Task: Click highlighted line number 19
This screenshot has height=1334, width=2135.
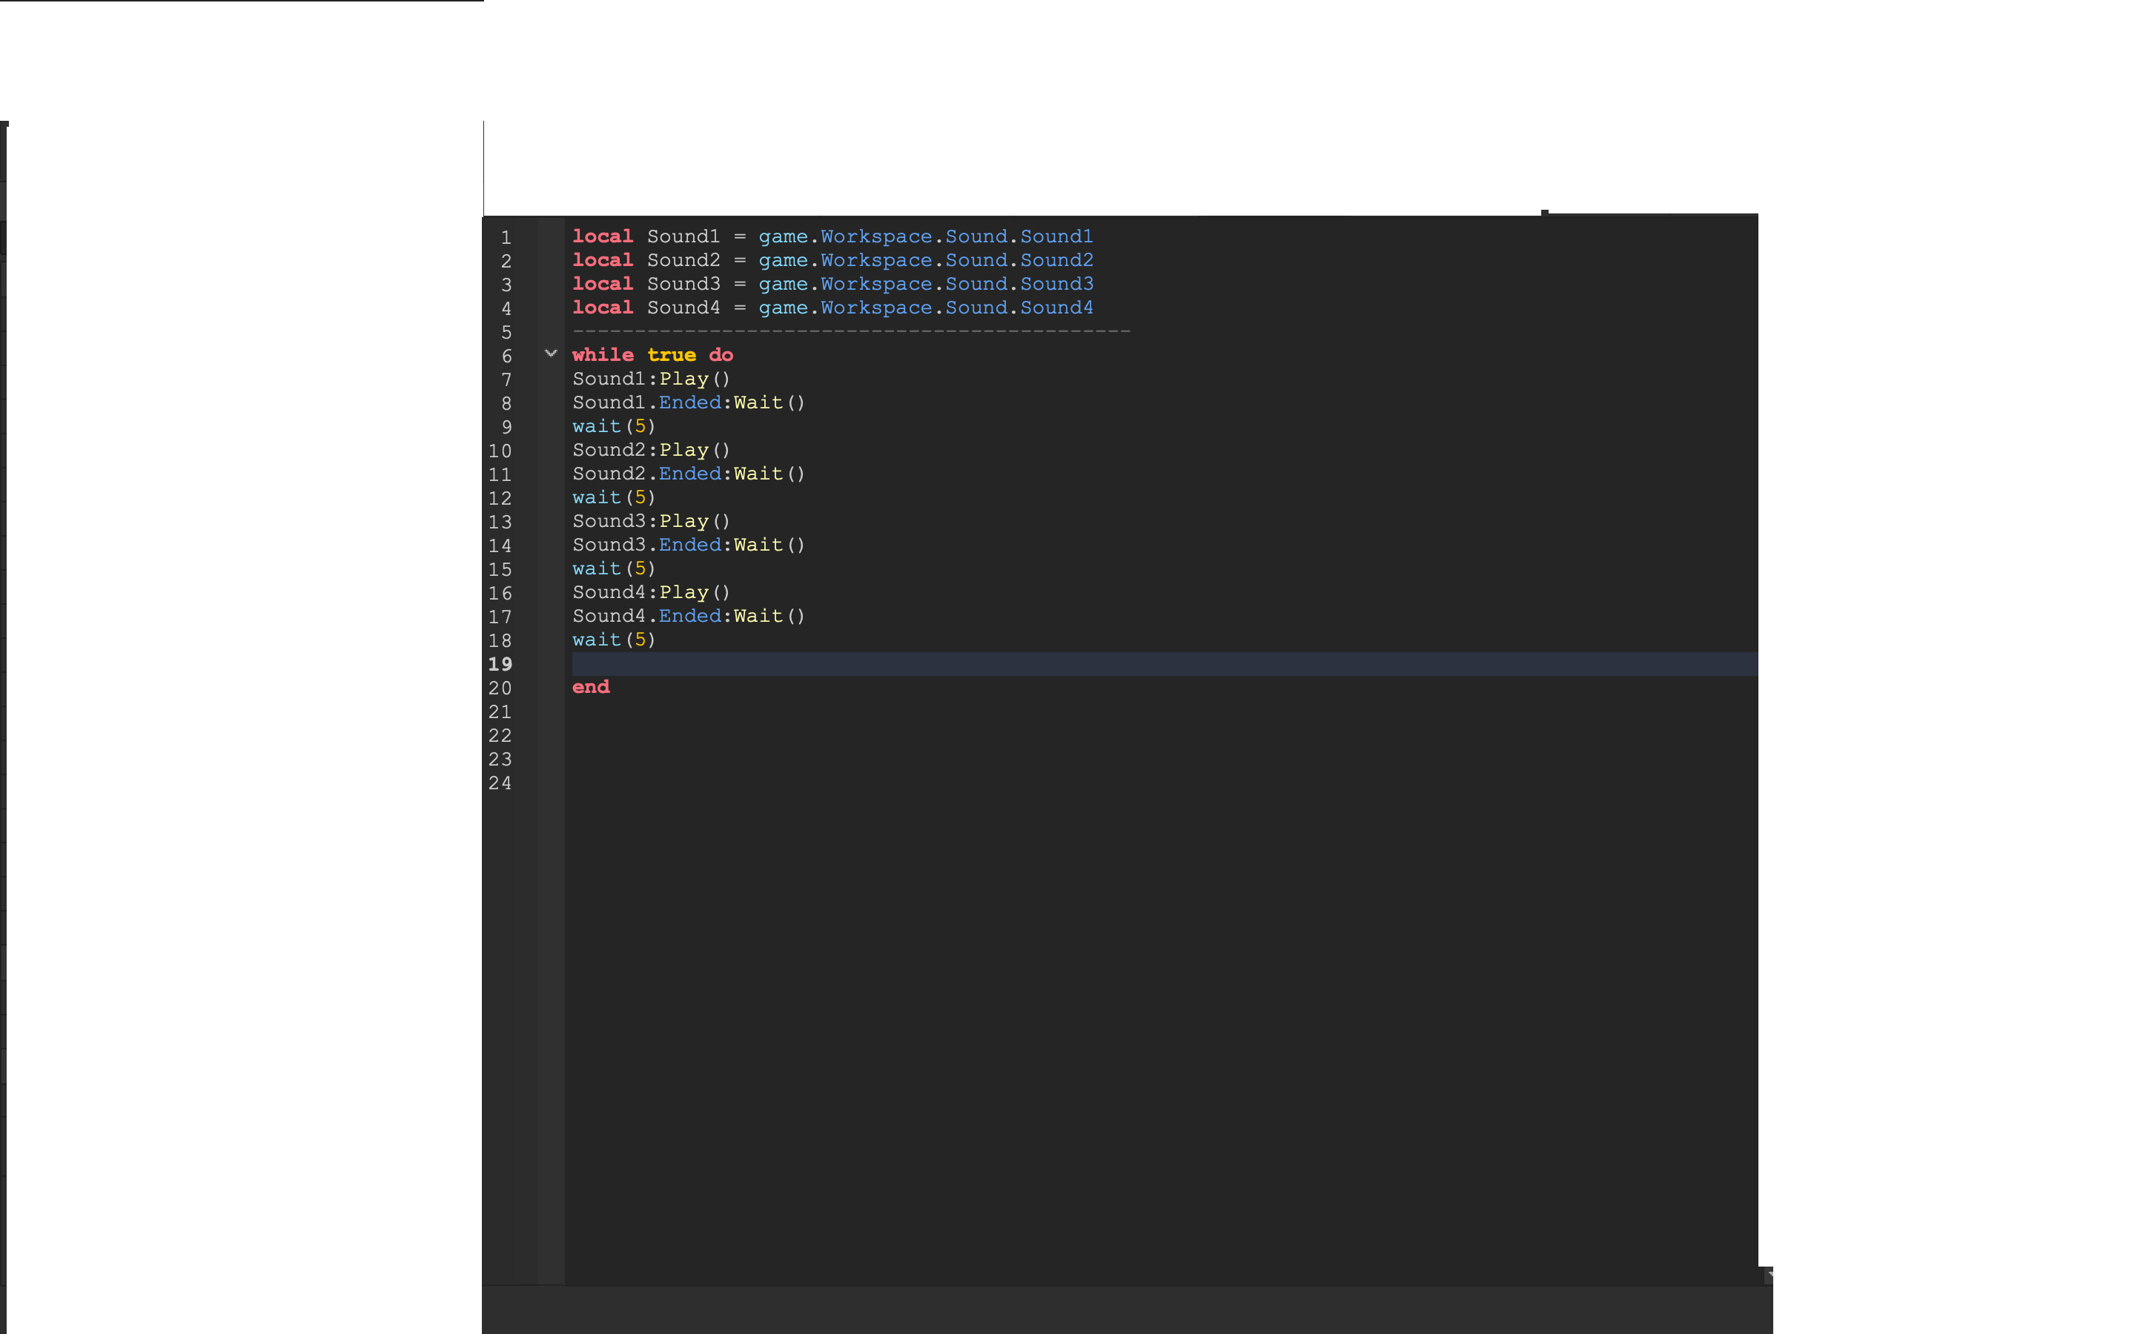Action: (500, 663)
